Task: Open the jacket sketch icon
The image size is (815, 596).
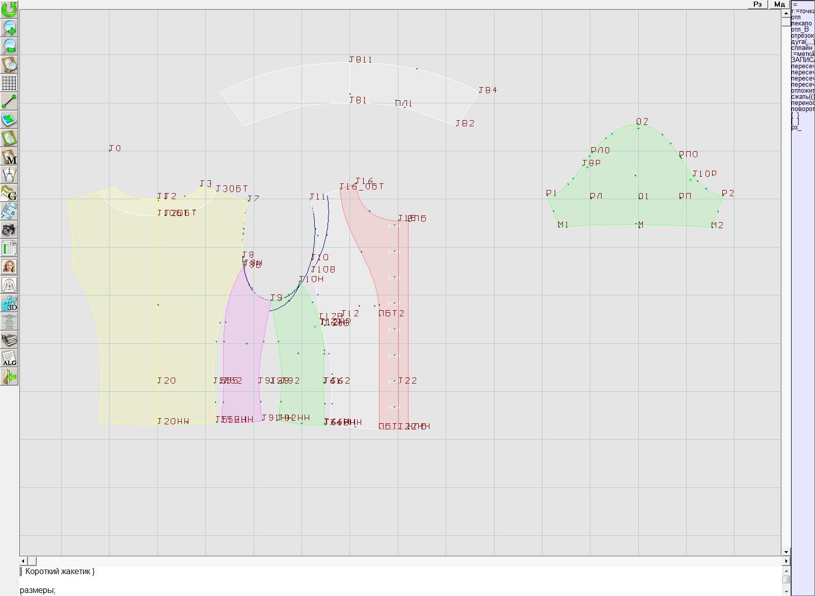Action: 9,285
